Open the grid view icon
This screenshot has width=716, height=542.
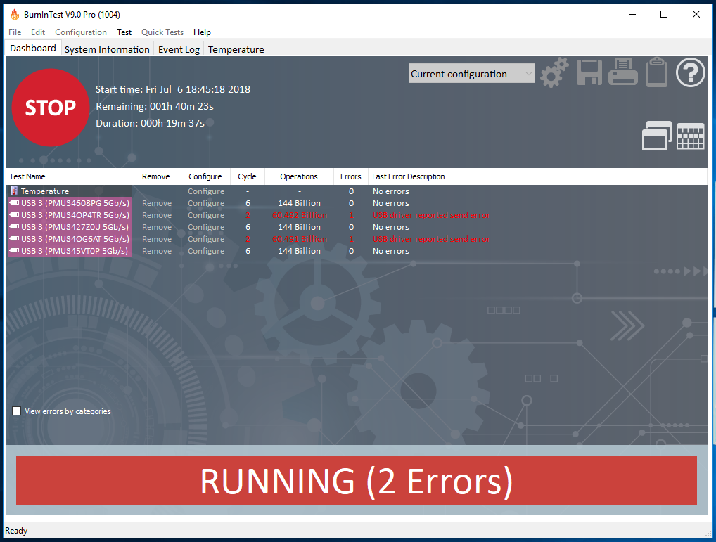point(691,136)
